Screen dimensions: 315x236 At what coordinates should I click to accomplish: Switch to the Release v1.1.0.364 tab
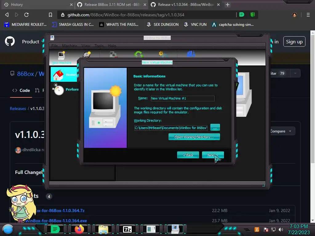click(x=185, y=5)
